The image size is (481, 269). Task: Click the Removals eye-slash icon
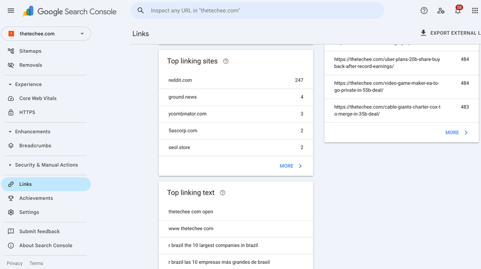[x=11, y=65]
